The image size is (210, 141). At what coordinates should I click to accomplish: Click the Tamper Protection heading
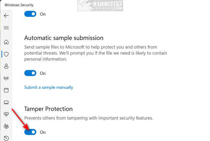(x=48, y=109)
